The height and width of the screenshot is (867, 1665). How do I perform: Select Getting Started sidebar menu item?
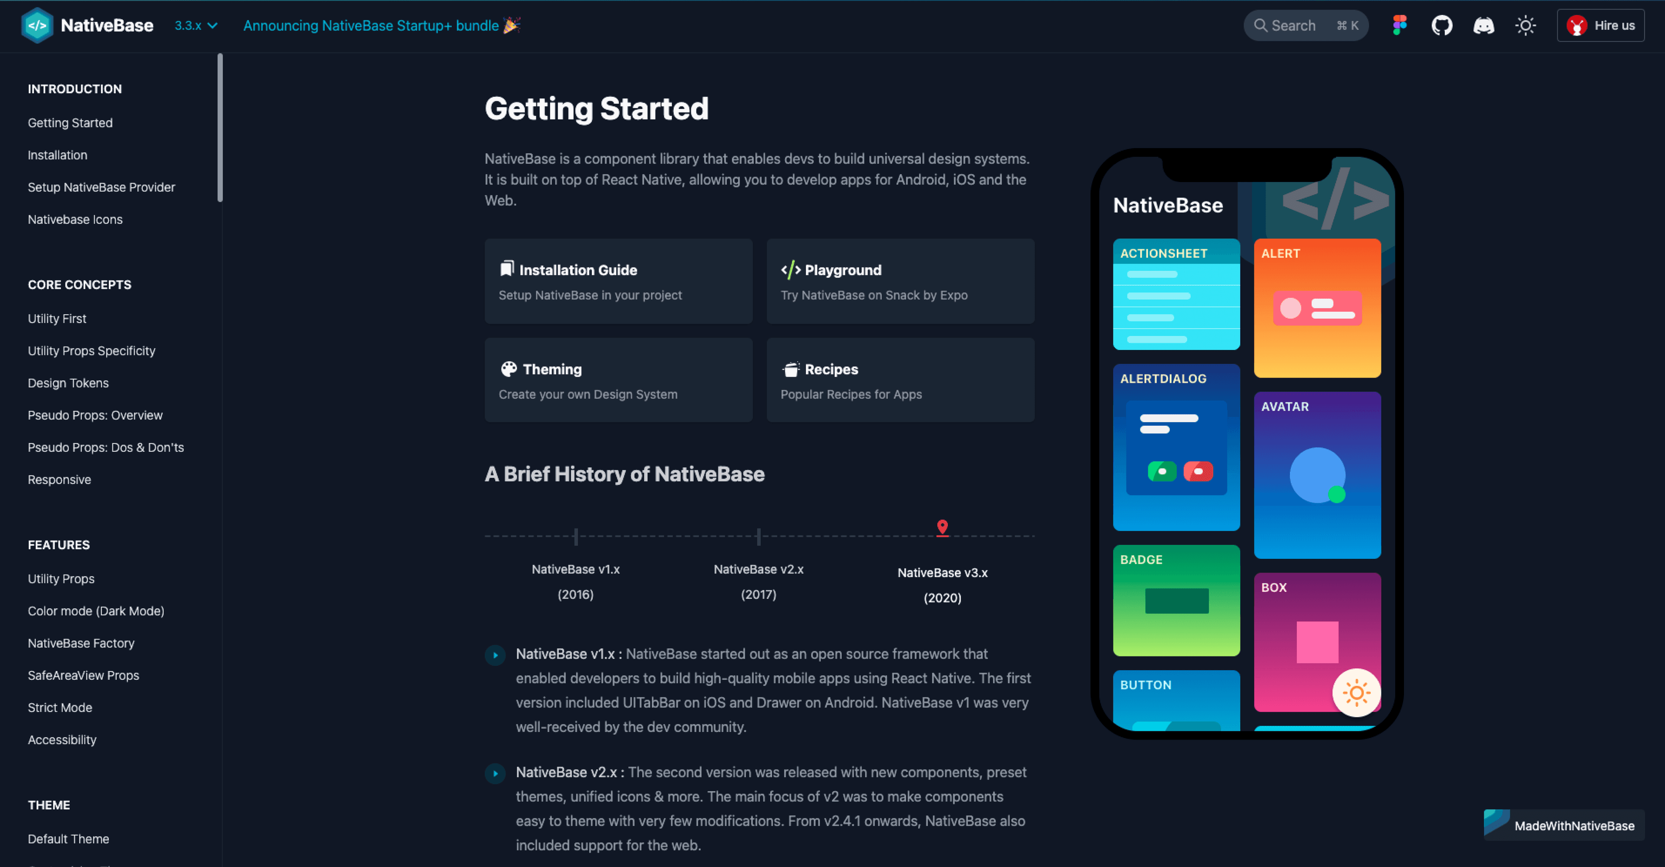[x=69, y=123]
